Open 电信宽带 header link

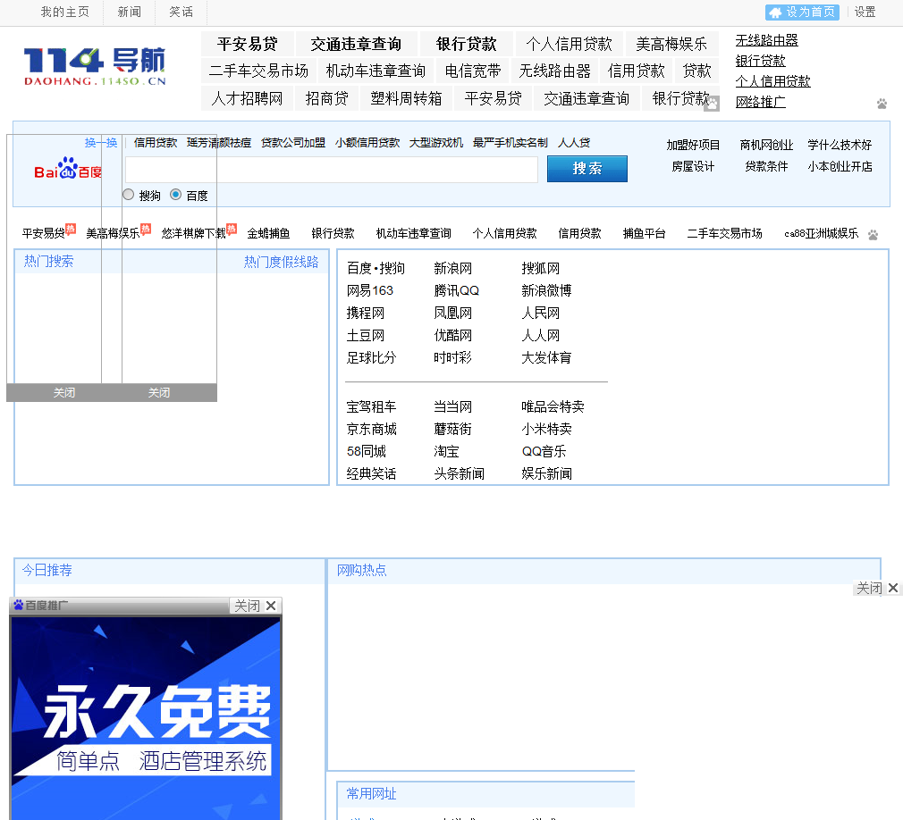[x=473, y=71]
